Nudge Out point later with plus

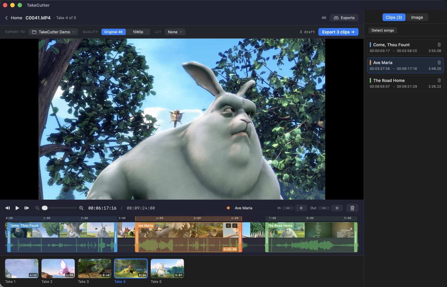[337, 208]
